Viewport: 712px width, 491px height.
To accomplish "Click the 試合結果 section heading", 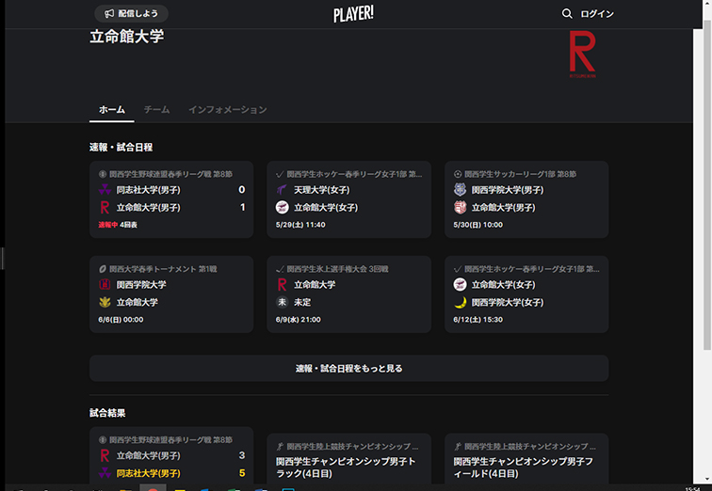I will (x=107, y=413).
